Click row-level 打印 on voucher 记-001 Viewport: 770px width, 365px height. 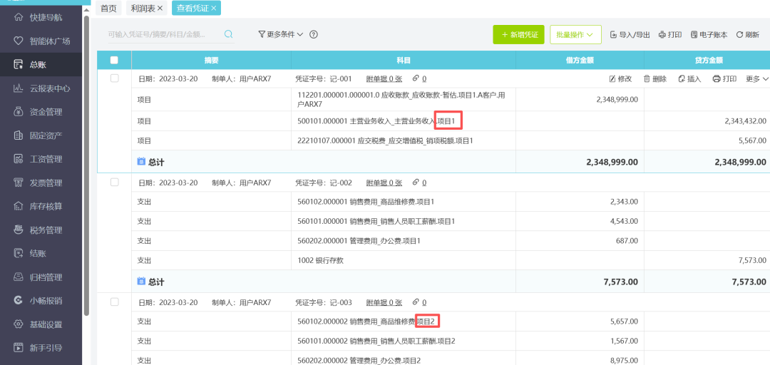tap(724, 79)
